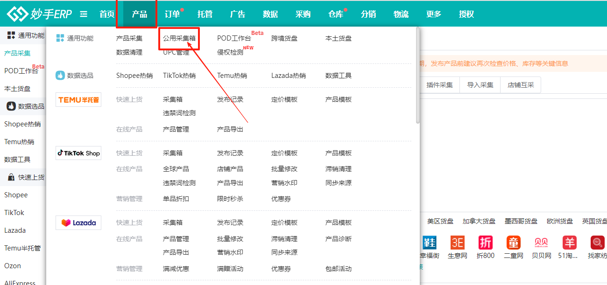607x285 pixels.
Task: Click the 通用功能 grid icon in left sidebar
Action: tap(11, 35)
